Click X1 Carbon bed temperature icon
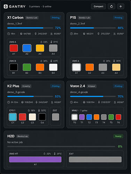This screenshot has height=174, width=131. click(x=52, y=34)
